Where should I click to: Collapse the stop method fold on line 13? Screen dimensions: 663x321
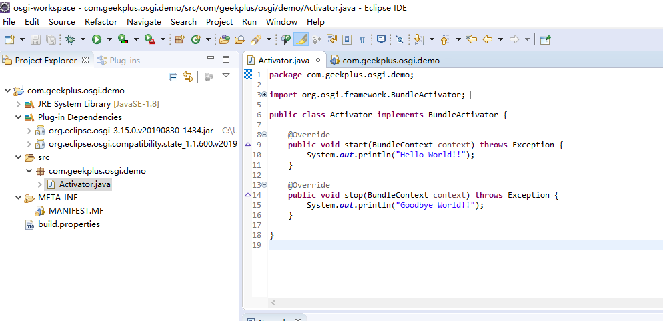(x=265, y=185)
